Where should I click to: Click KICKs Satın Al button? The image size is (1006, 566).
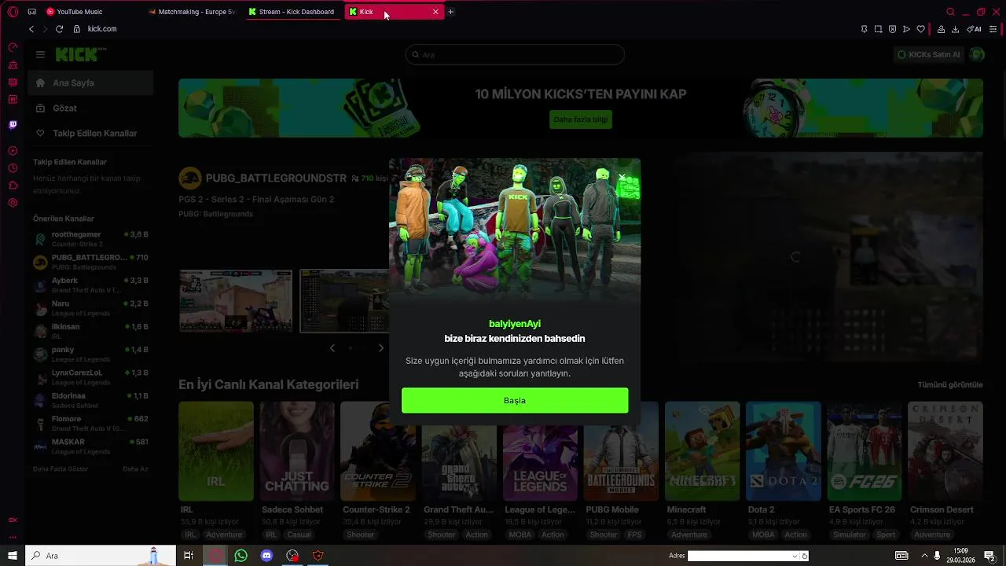(928, 54)
